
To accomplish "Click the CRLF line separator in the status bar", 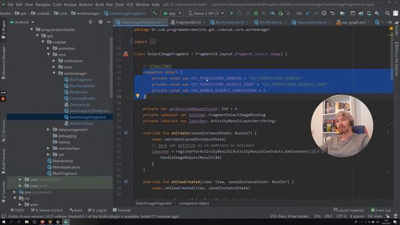I will [328, 216].
